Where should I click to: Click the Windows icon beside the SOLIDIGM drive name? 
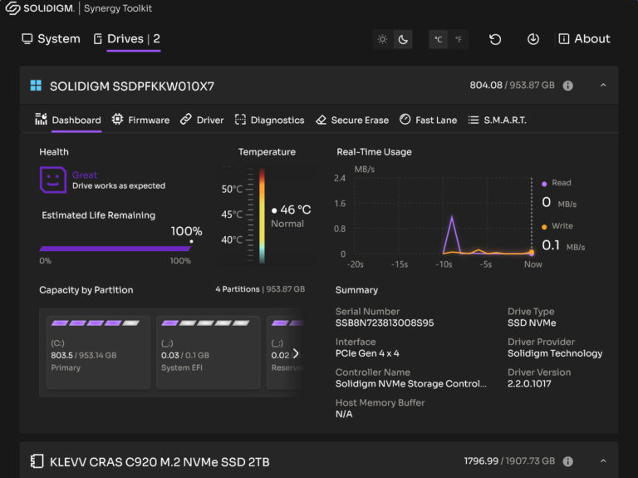tap(37, 86)
